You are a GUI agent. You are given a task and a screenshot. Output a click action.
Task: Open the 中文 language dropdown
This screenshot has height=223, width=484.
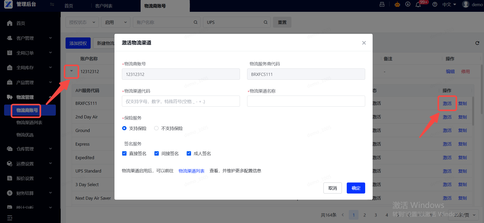(x=449, y=5)
